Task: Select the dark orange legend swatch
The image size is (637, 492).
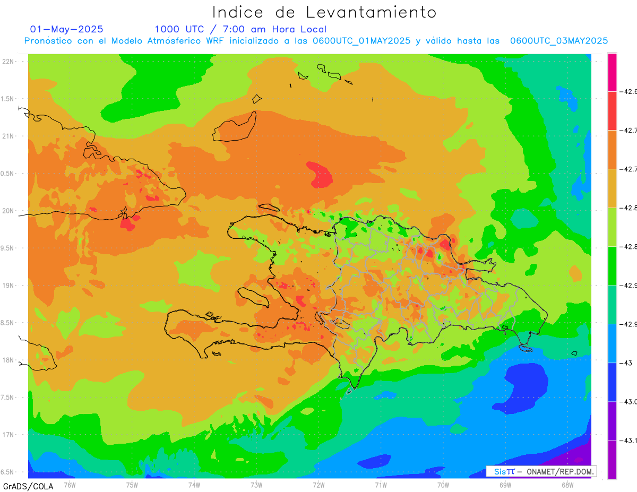Action: [x=612, y=150]
